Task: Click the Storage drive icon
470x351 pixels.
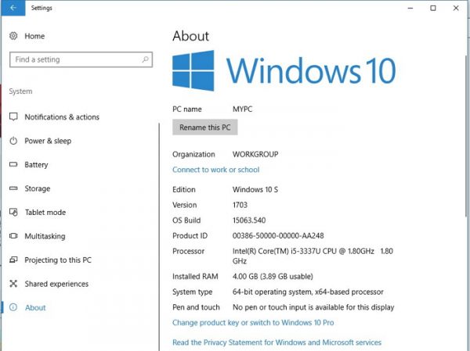Action: [x=13, y=188]
